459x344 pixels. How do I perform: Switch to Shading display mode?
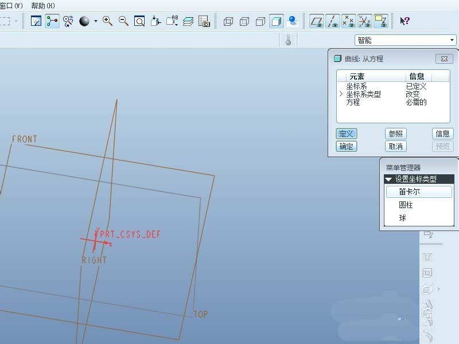pos(277,21)
